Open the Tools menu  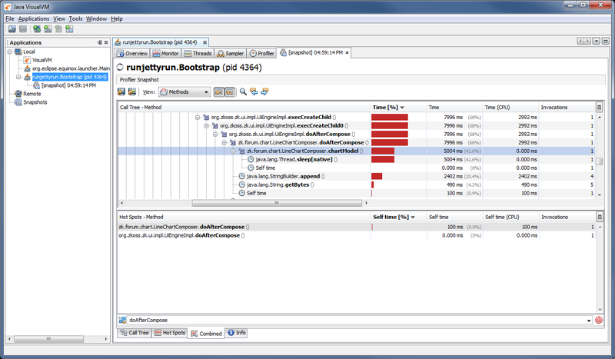75,18
